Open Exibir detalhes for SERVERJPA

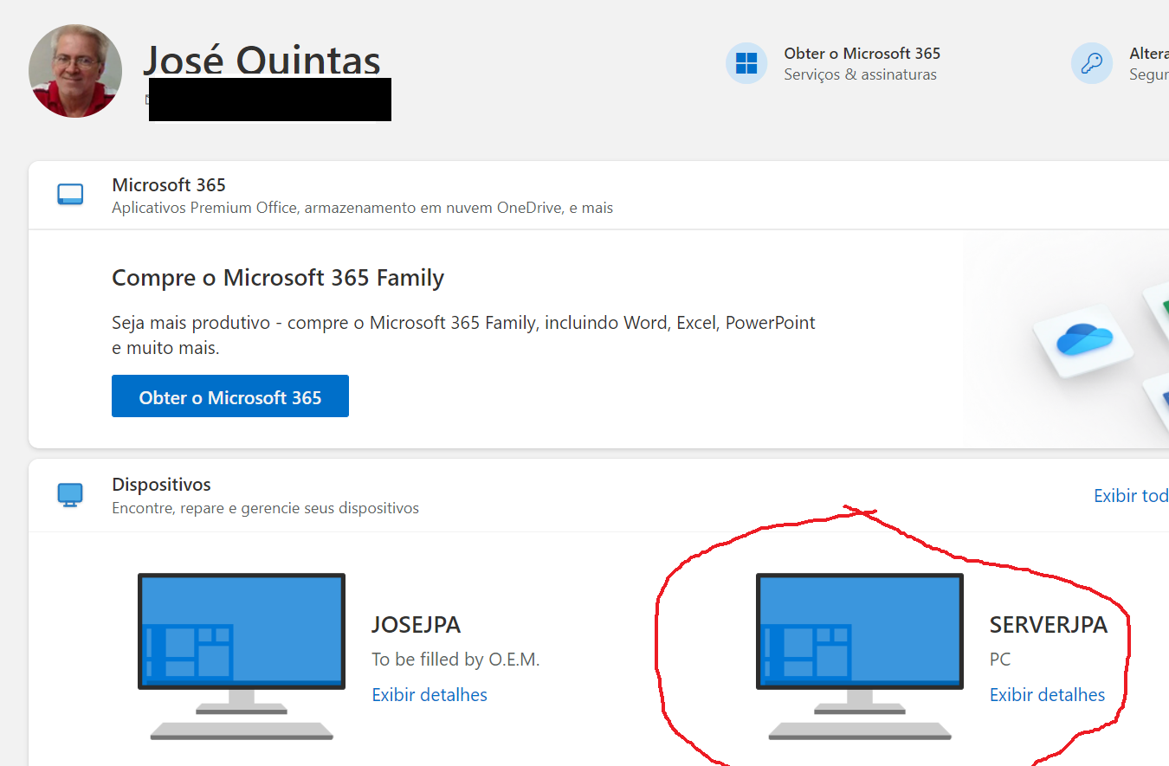1047,694
